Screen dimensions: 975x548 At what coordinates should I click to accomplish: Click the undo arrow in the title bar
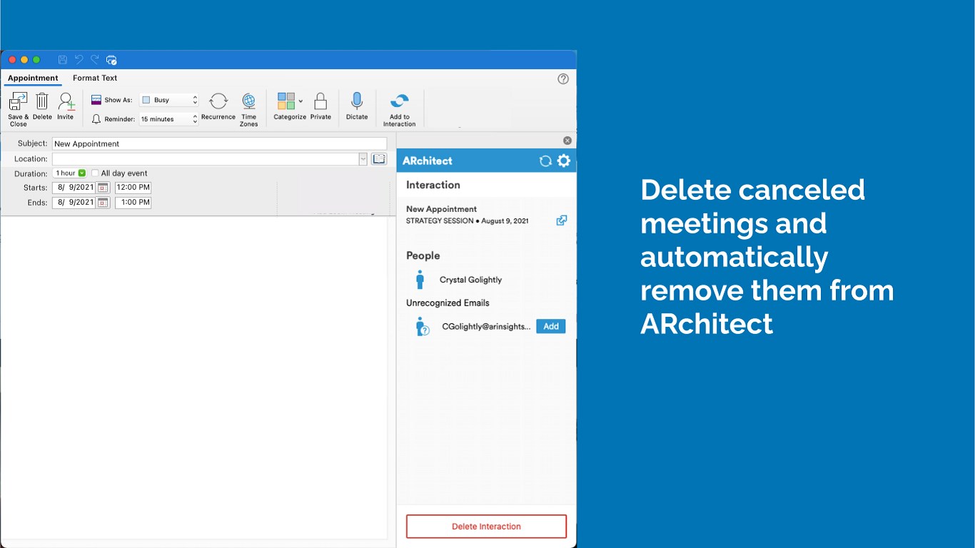coord(79,60)
